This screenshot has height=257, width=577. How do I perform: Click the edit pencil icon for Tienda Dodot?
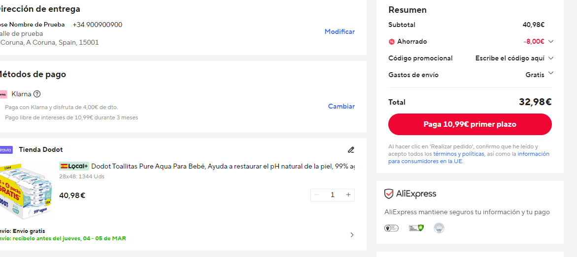(351, 150)
